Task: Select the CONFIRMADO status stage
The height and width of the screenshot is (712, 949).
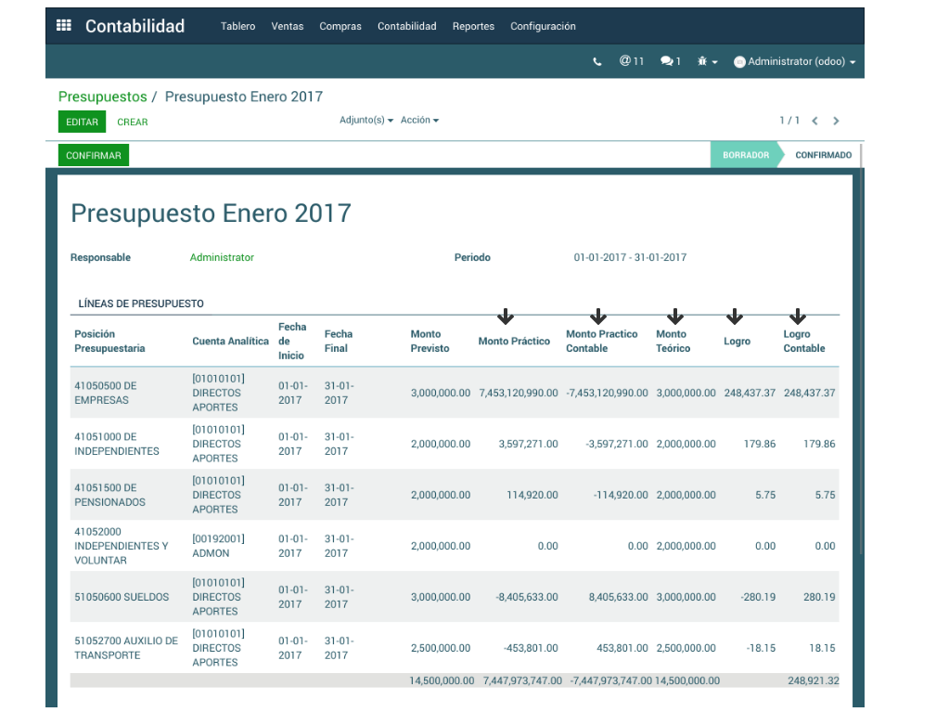Action: (823, 155)
